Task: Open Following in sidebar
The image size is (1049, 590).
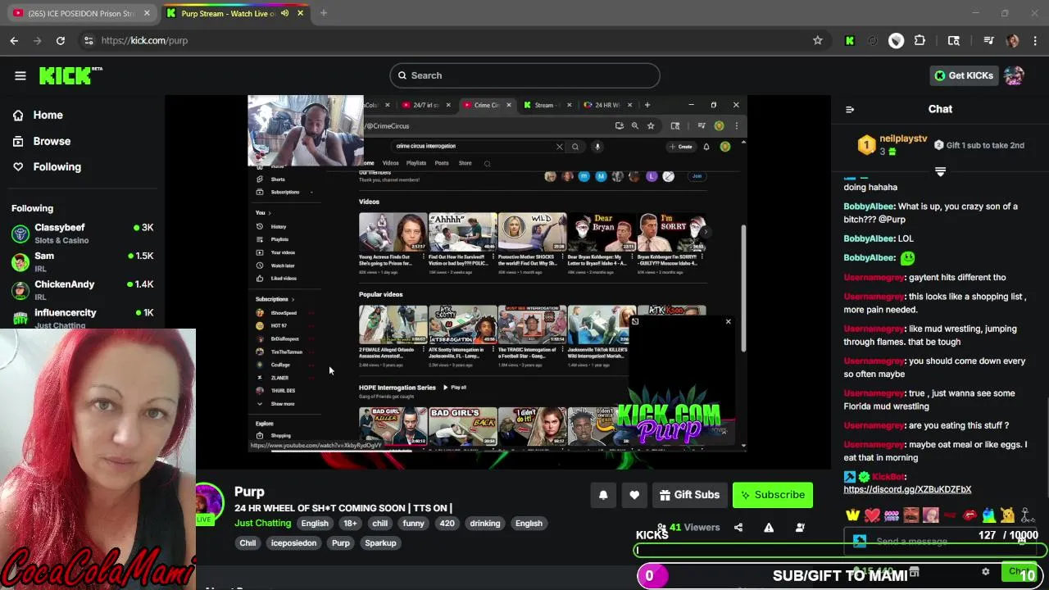Action: point(57,167)
